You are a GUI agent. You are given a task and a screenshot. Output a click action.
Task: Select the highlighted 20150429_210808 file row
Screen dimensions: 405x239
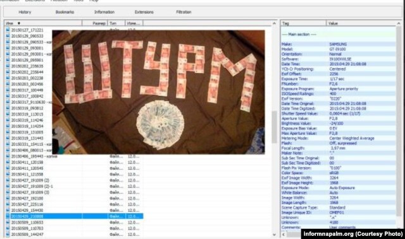coord(74,216)
